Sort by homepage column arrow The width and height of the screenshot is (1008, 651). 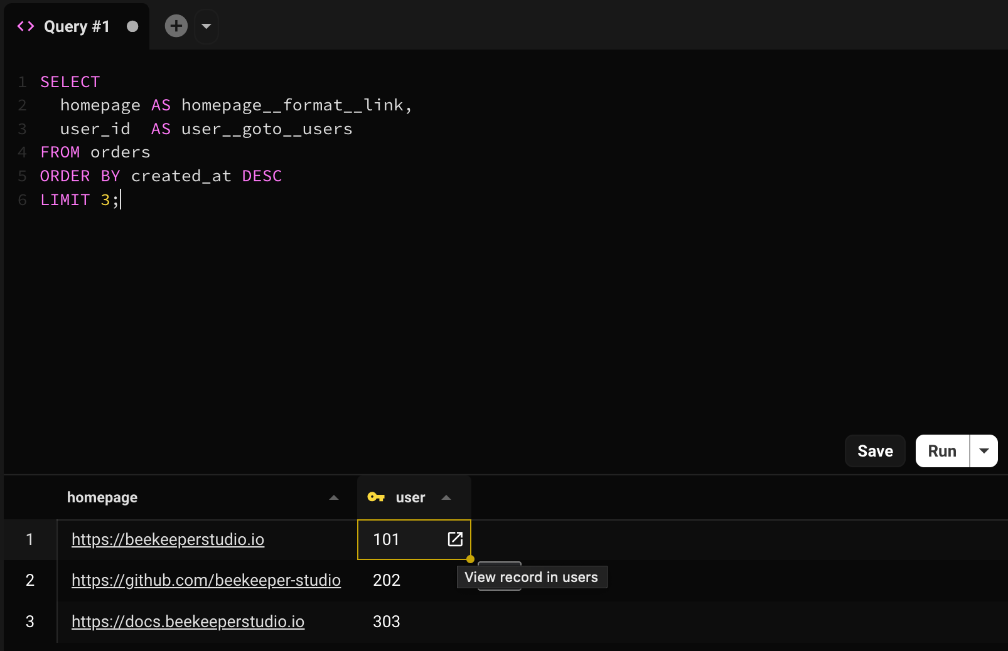(x=334, y=498)
